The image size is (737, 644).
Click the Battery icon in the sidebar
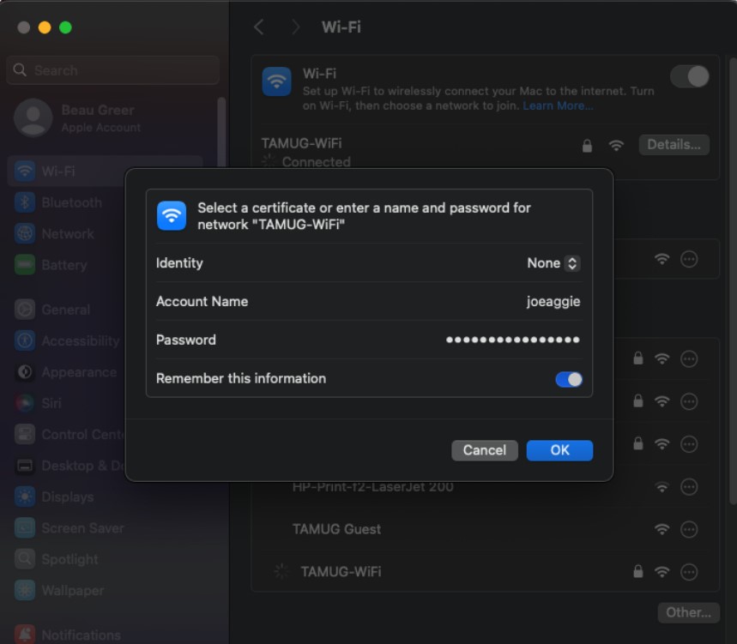coord(24,265)
